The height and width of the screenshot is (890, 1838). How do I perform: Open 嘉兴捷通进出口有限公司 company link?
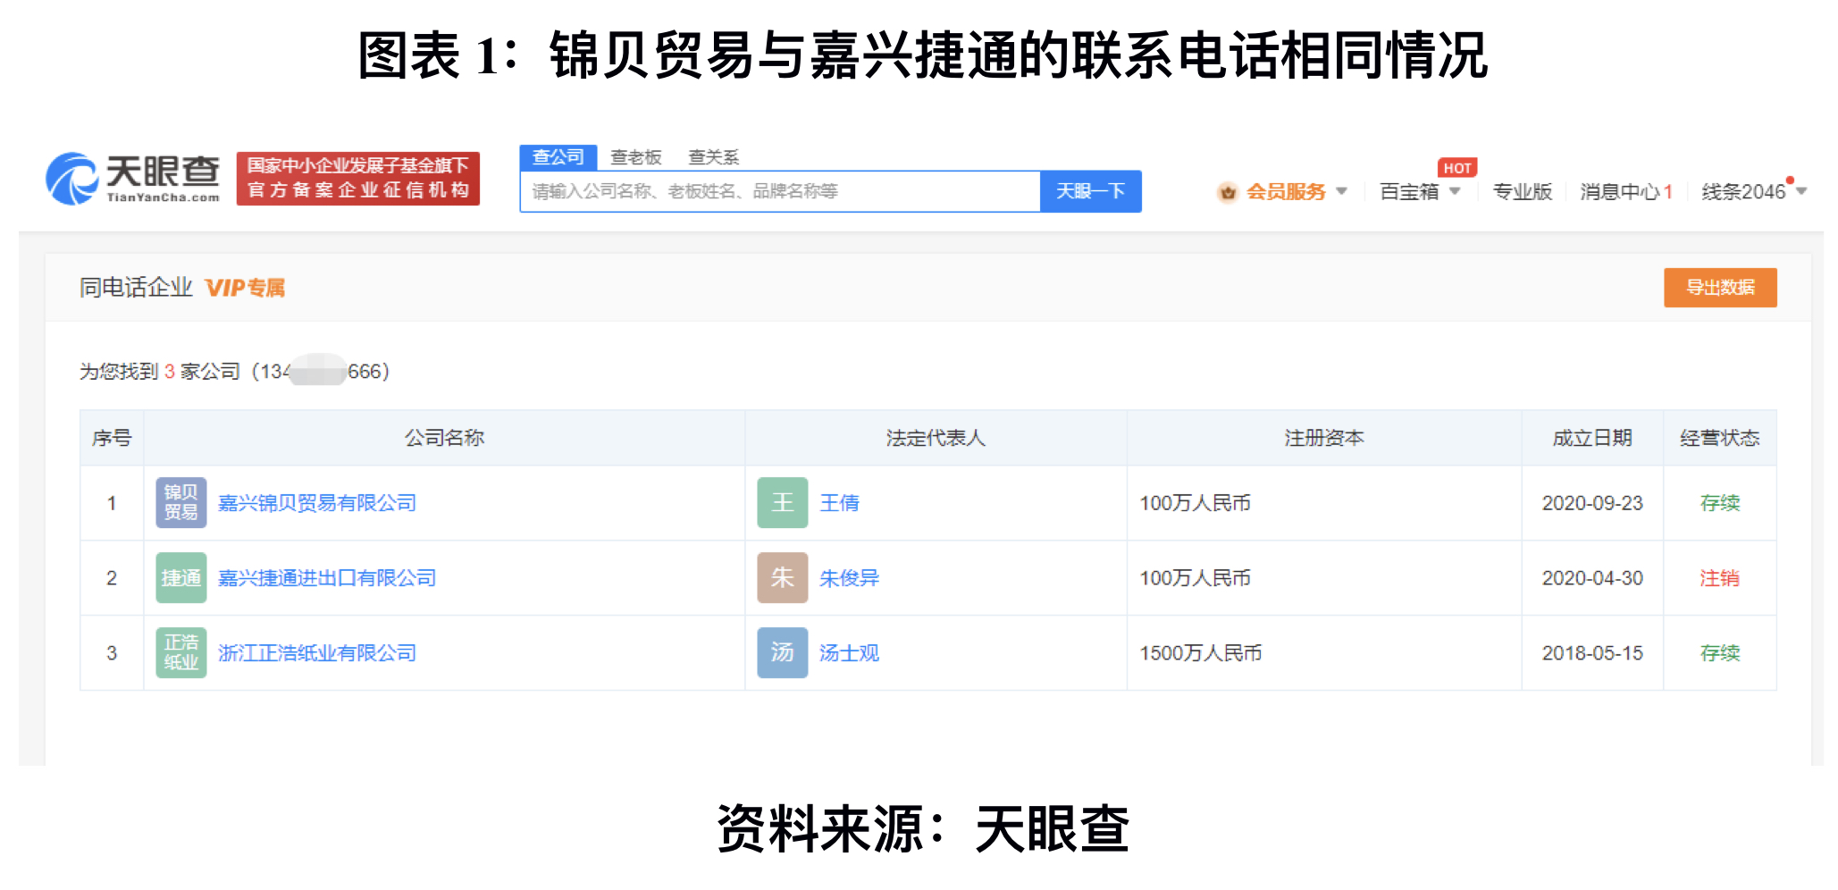pyautogui.click(x=327, y=578)
